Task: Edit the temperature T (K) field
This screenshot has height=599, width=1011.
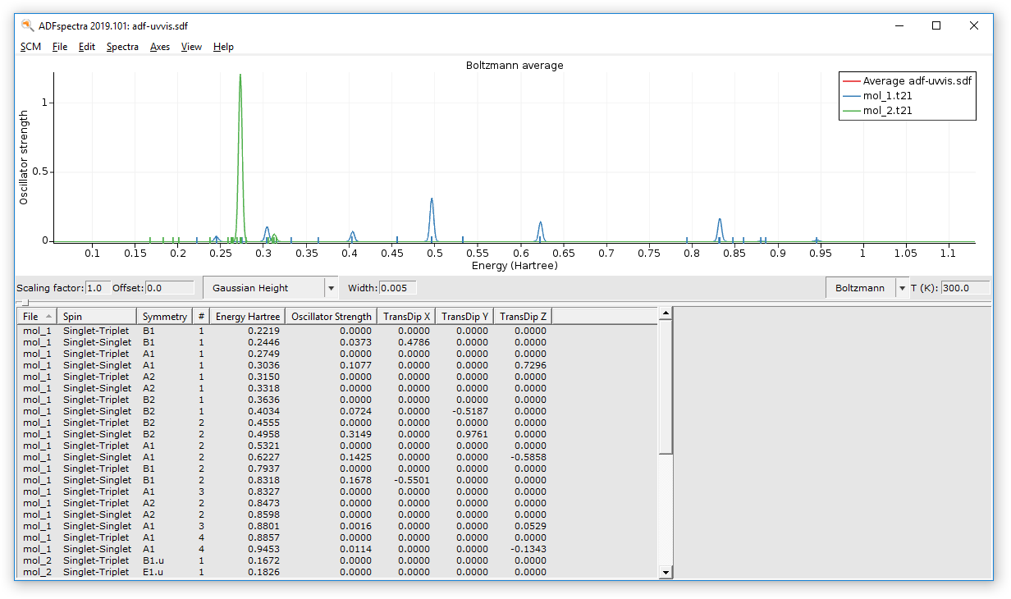Action: click(x=967, y=287)
